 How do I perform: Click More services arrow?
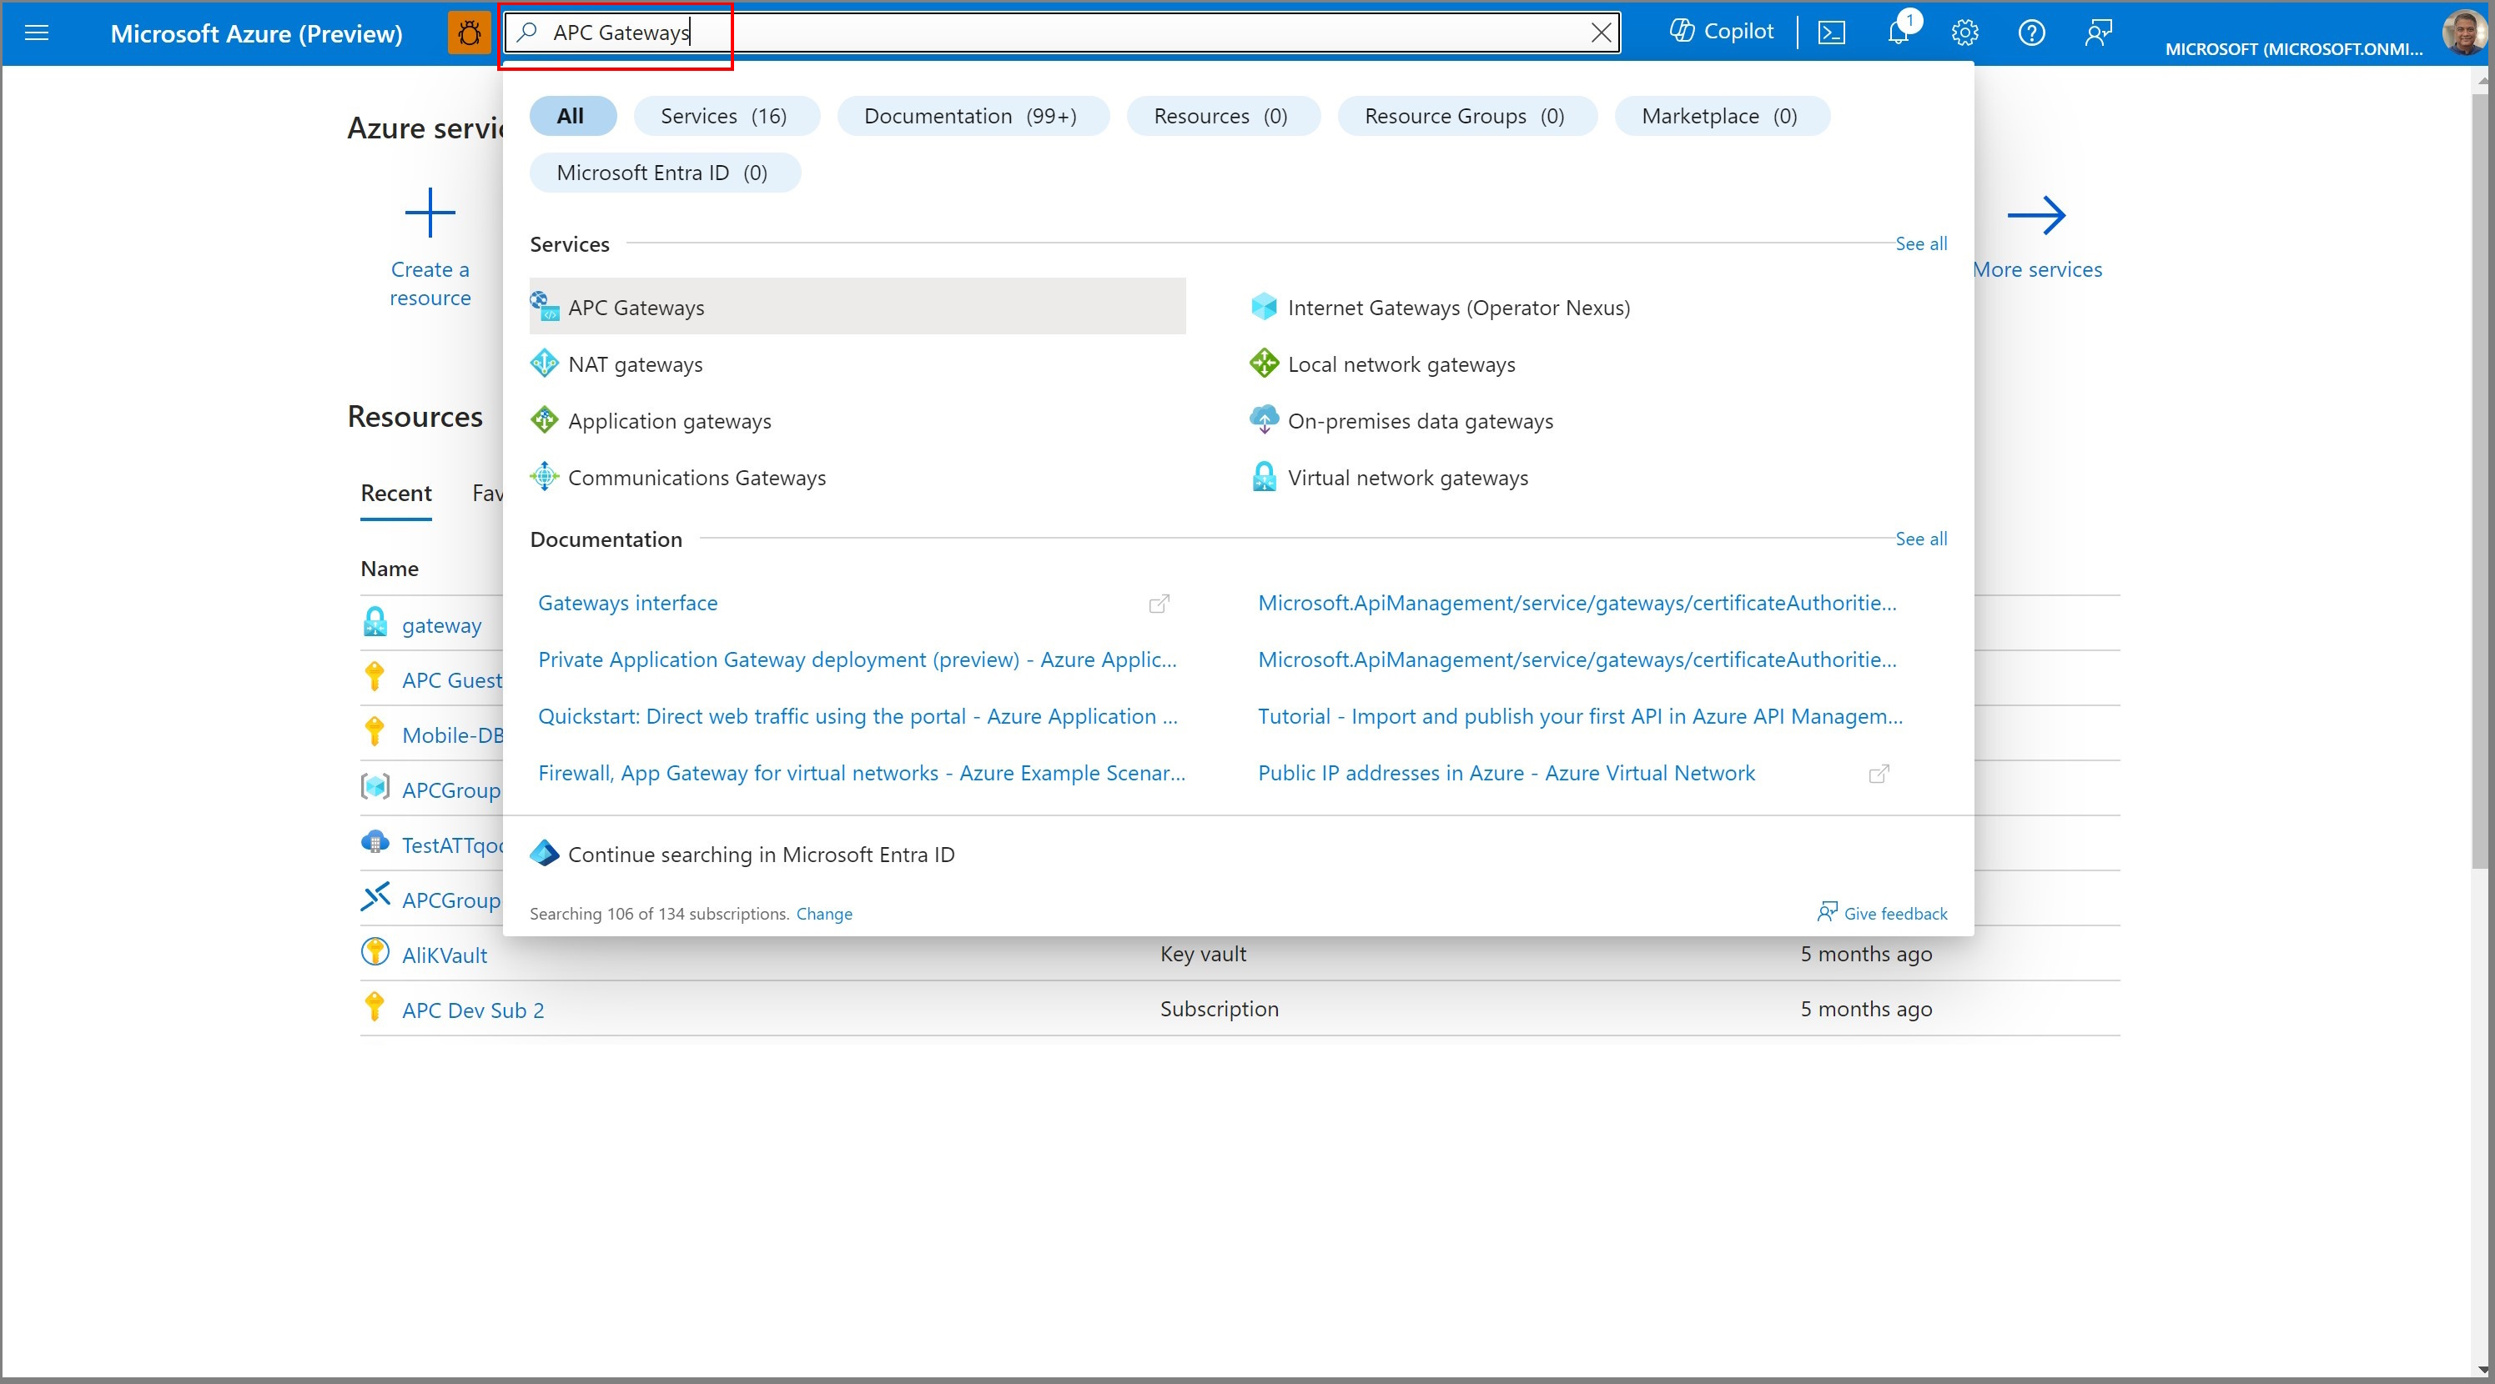[x=2036, y=215]
